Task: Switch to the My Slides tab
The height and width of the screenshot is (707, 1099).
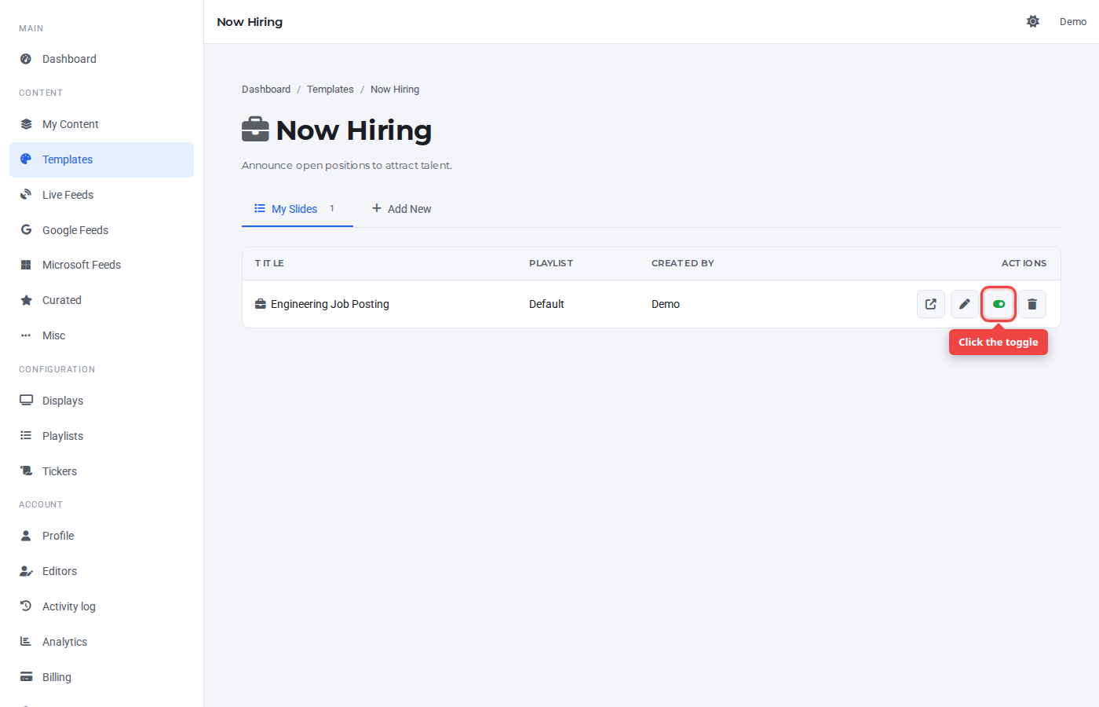Action: tap(298, 209)
